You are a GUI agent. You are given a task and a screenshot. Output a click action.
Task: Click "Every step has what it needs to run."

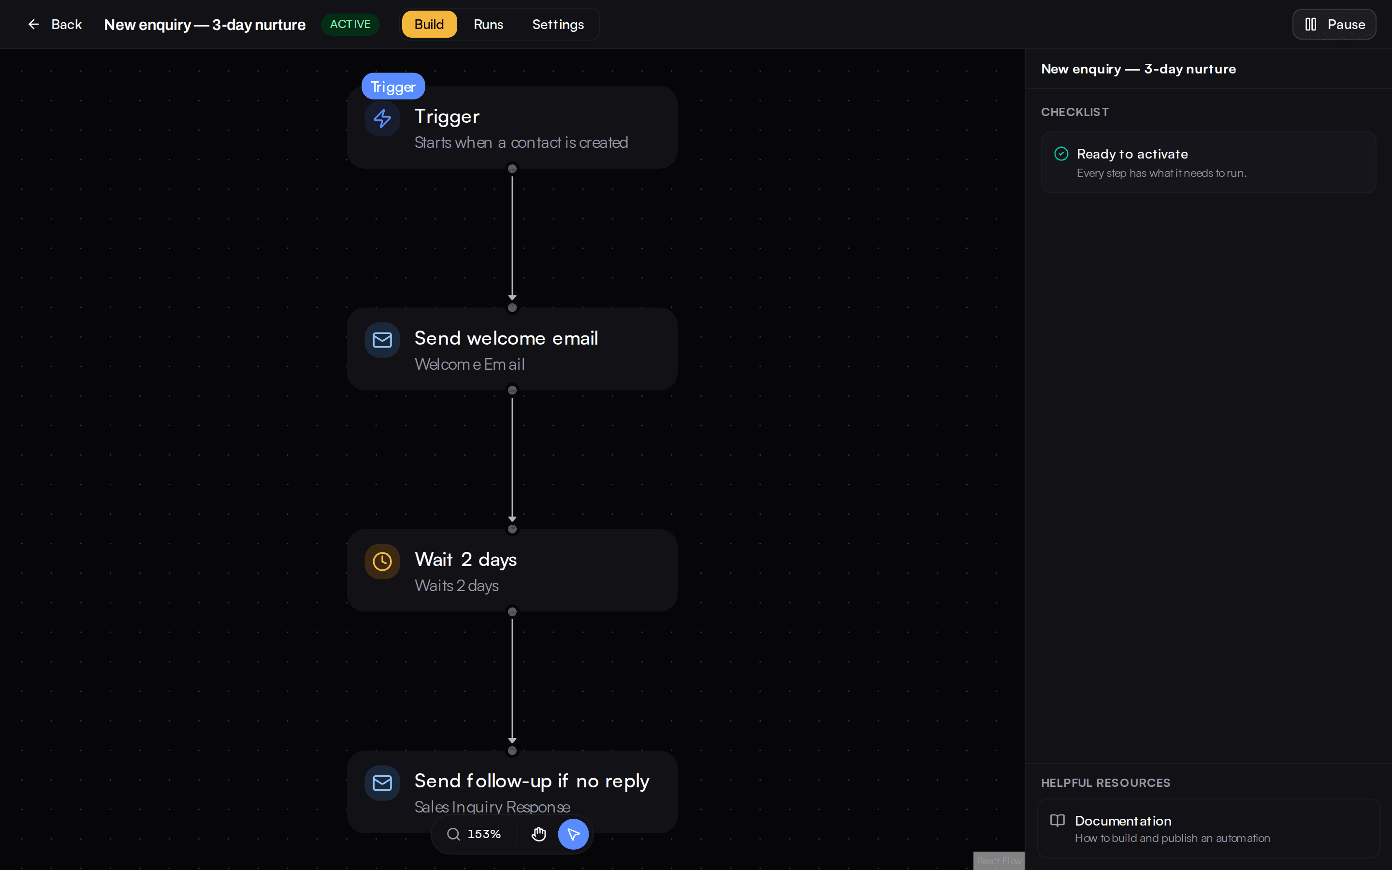point(1161,173)
